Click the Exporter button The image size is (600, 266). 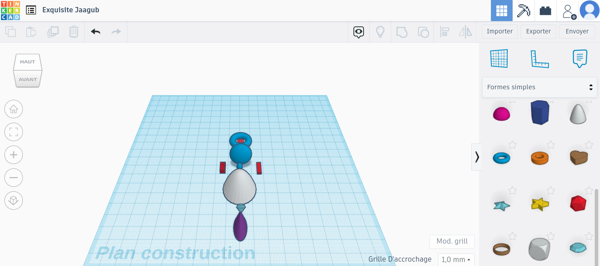538,31
